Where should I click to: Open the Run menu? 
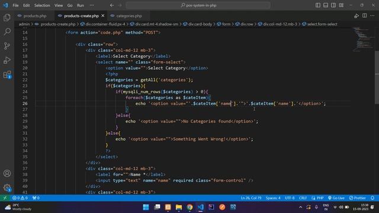point(81,5)
